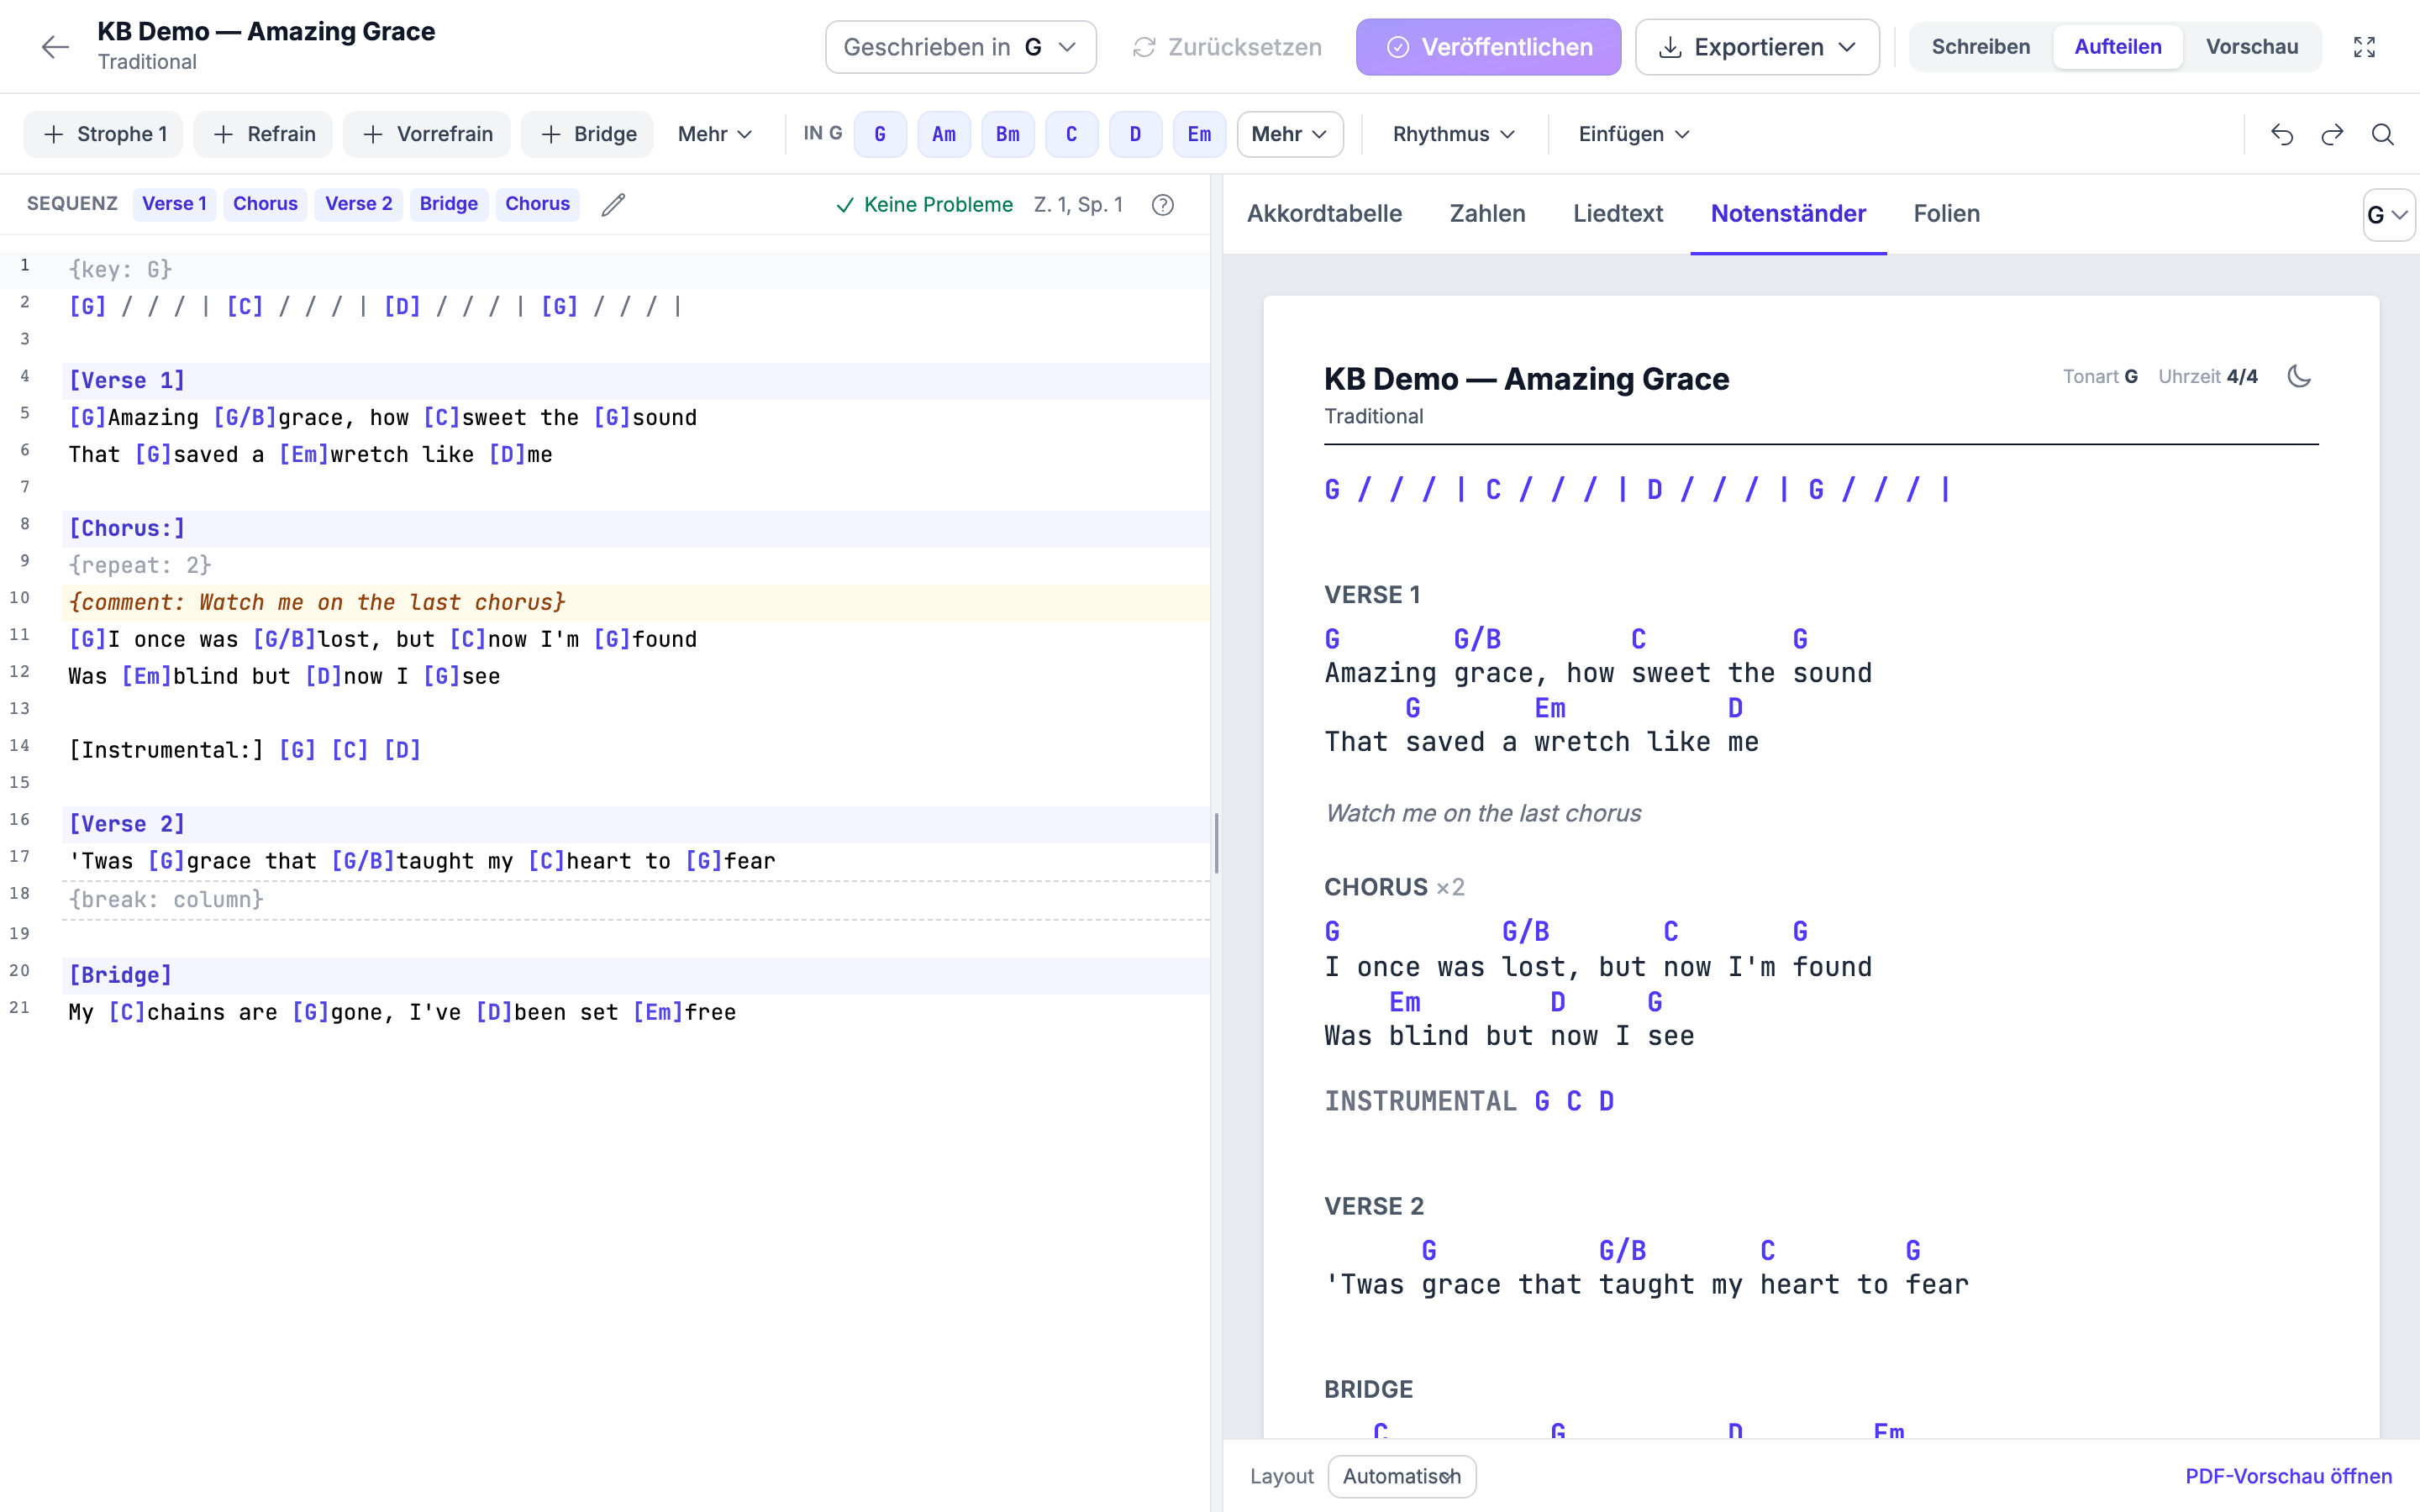
Task: Click the Verse 2 sequence chip
Action: tap(358, 204)
